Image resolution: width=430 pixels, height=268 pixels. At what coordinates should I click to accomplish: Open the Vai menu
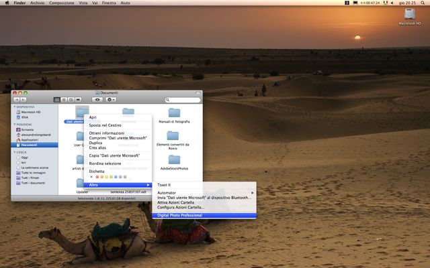point(95,3)
